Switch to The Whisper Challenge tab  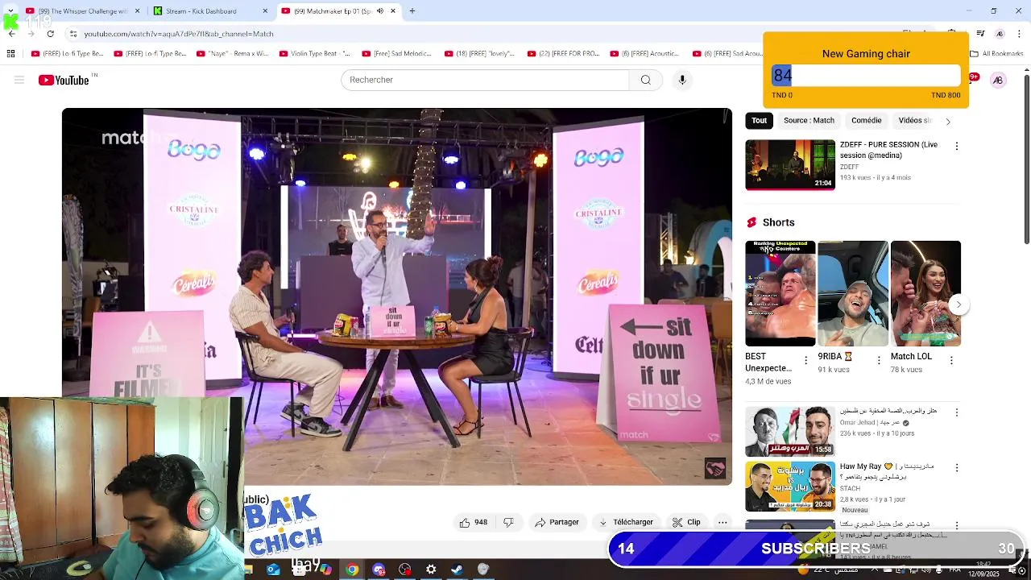click(x=82, y=11)
